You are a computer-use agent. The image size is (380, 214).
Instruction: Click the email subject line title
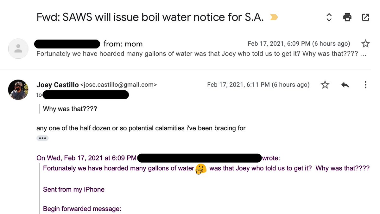(x=150, y=17)
